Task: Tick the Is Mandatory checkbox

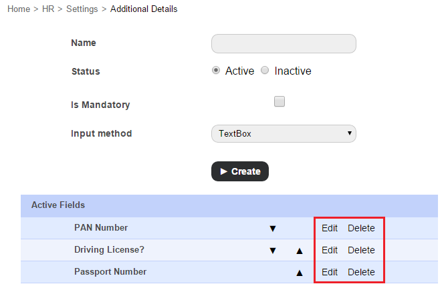Action: pyautogui.click(x=280, y=101)
